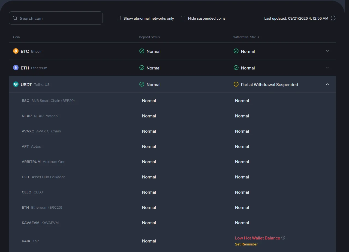Select the DOT Asset Hub Polkadot row

click(x=172, y=177)
